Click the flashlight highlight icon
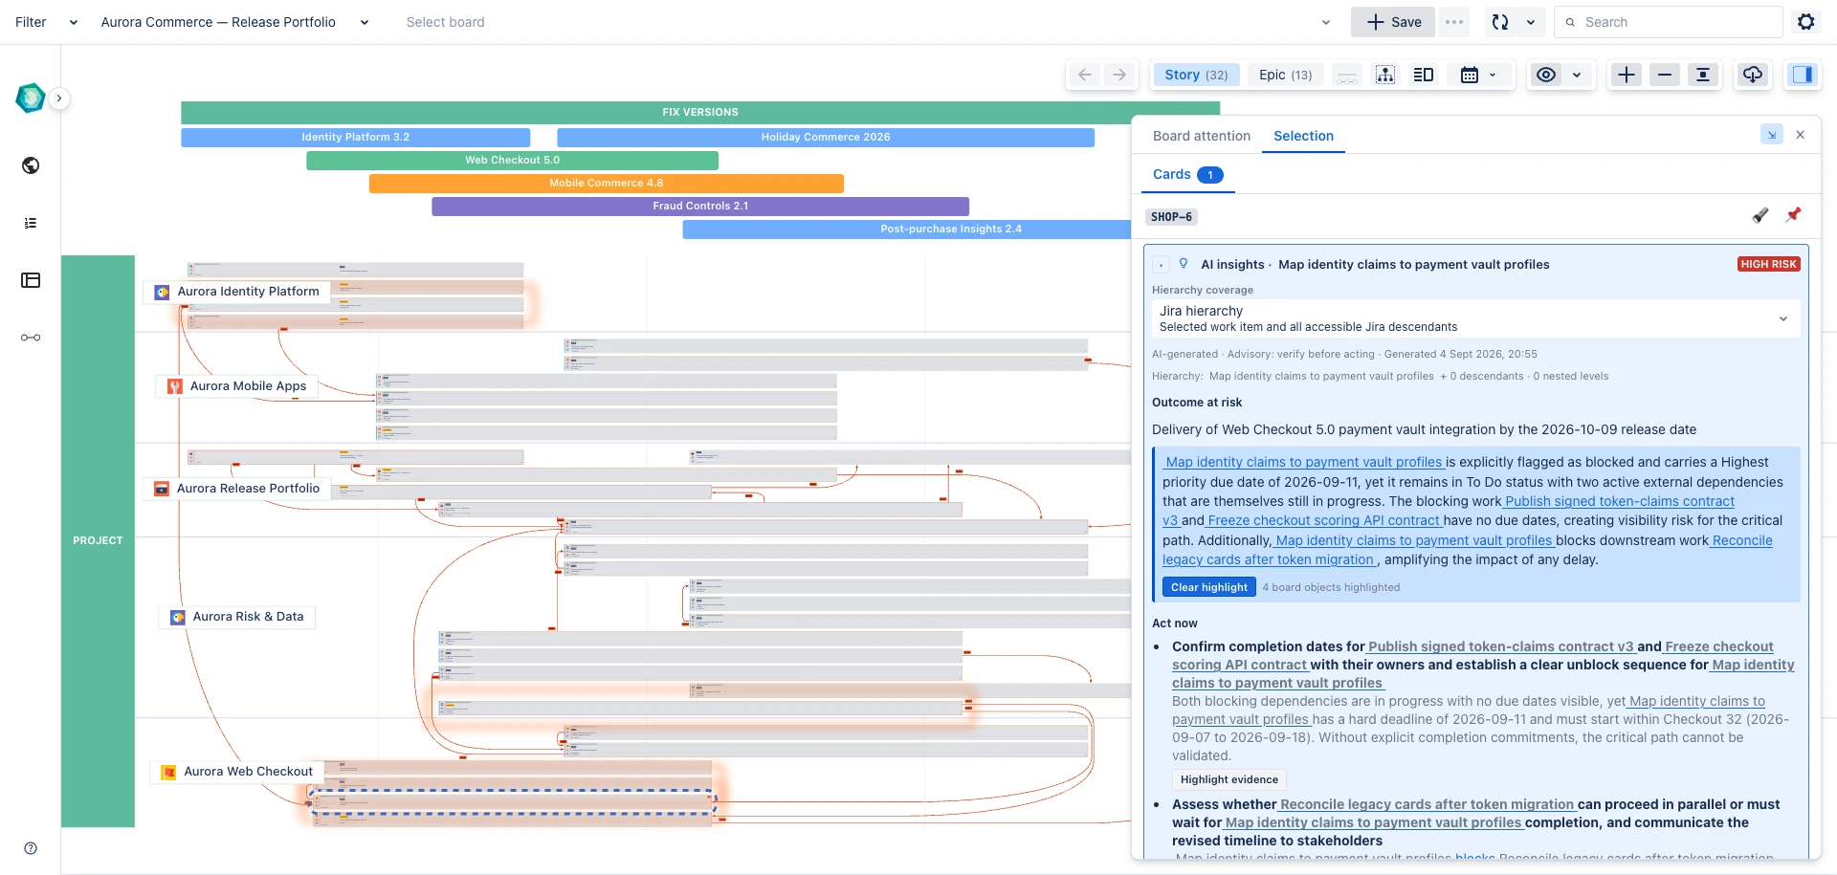 pyautogui.click(x=1760, y=215)
